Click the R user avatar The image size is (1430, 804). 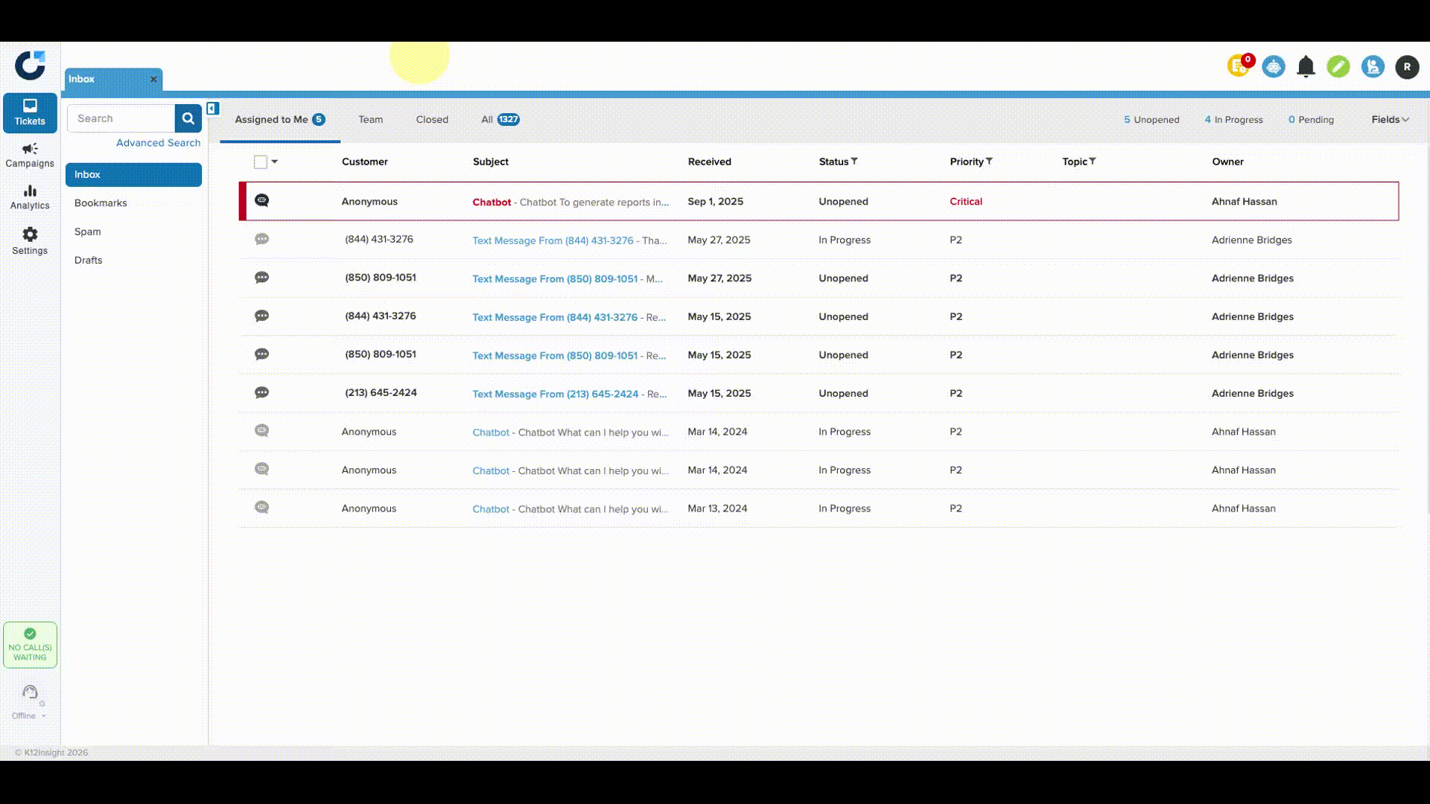click(1407, 67)
